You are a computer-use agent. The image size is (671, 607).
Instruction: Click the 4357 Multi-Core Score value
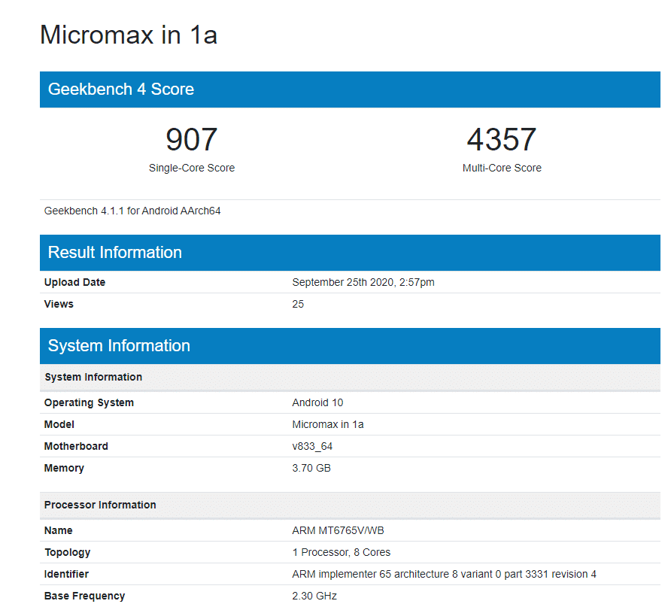point(502,139)
